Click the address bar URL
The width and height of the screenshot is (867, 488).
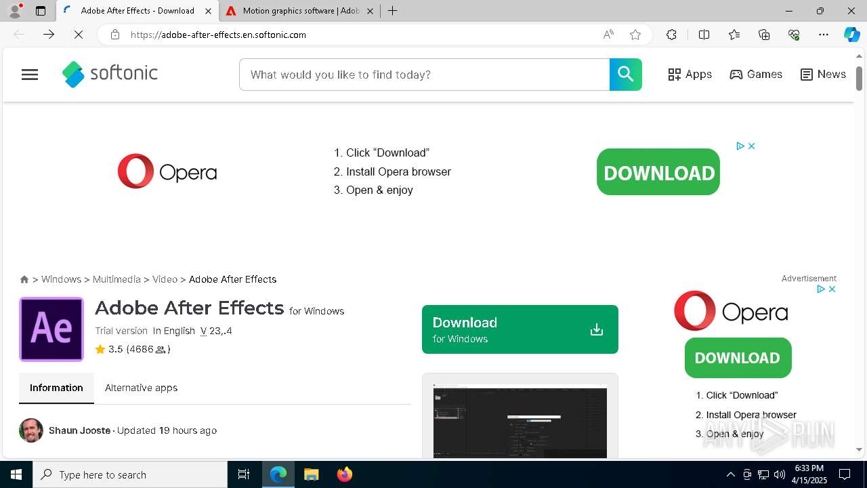pos(218,35)
